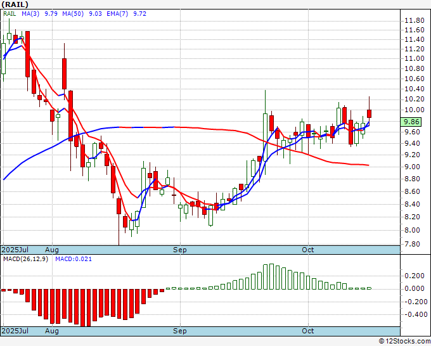The width and height of the screenshot is (431, 346).
Task: Click the MA(3) value 9.79
Action: pyautogui.click(x=51, y=14)
